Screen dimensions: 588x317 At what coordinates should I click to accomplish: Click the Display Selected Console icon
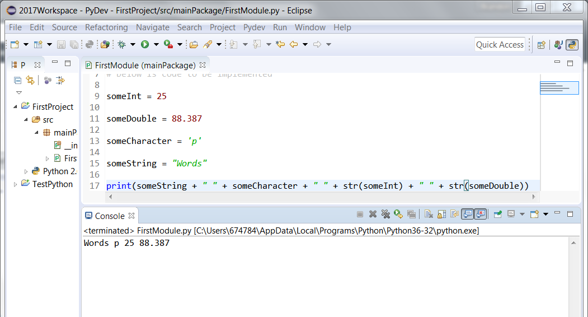click(x=511, y=214)
